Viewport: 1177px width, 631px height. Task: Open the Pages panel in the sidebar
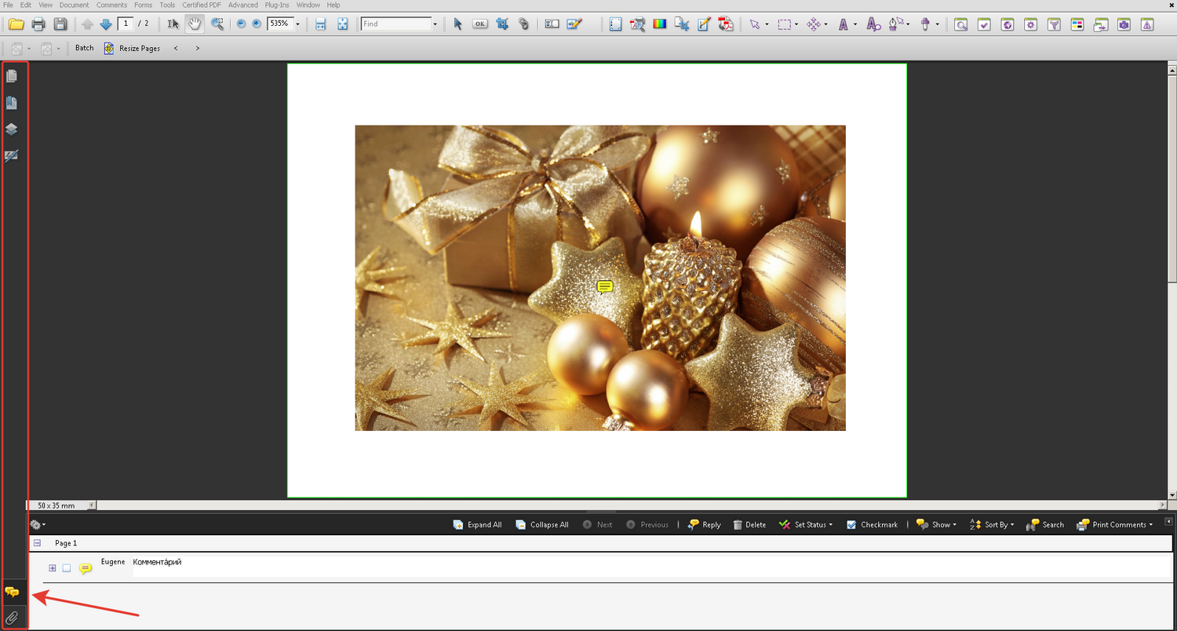click(x=12, y=76)
